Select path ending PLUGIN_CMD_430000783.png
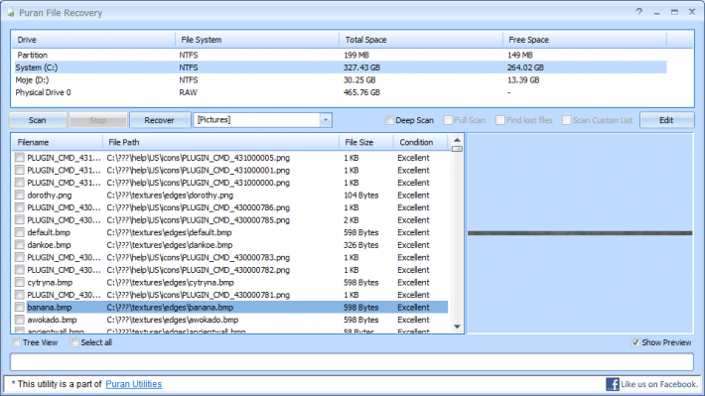The height and width of the screenshot is (396, 705). (x=199, y=258)
